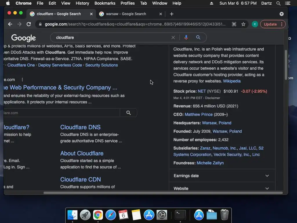The height and width of the screenshot is (223, 297).
Task: Open the Bookmarks menu
Action: [x=105, y=3]
